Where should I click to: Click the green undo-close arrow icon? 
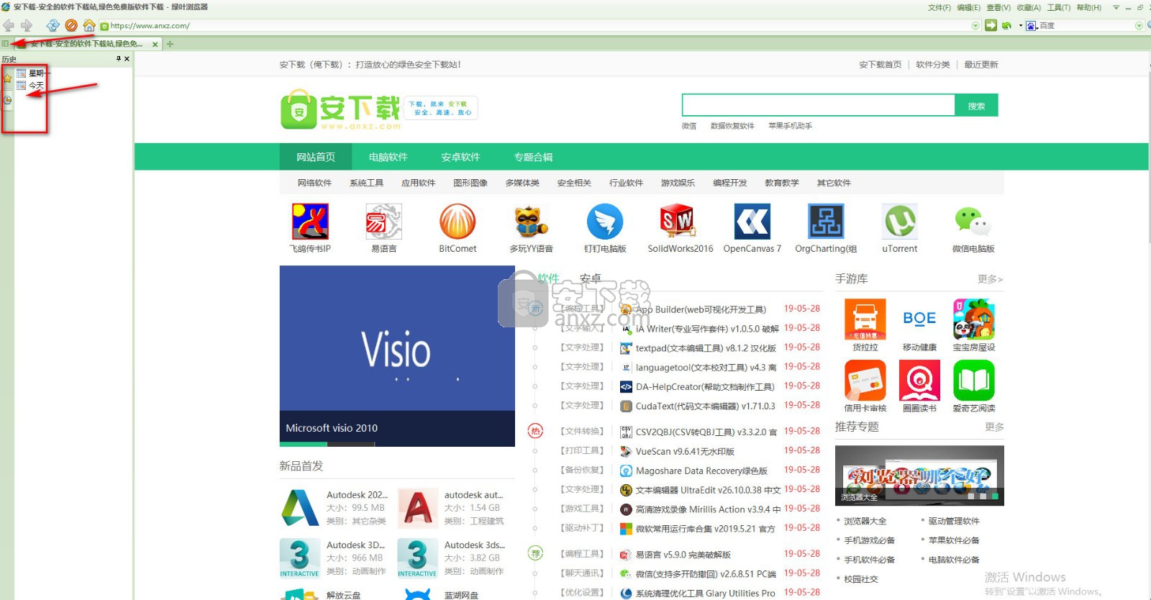pos(1006,25)
